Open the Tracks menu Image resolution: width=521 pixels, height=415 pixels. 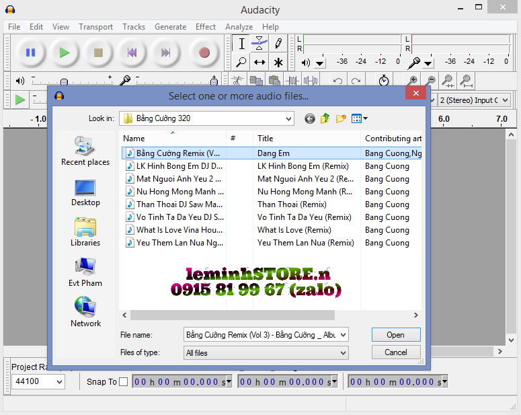134,27
